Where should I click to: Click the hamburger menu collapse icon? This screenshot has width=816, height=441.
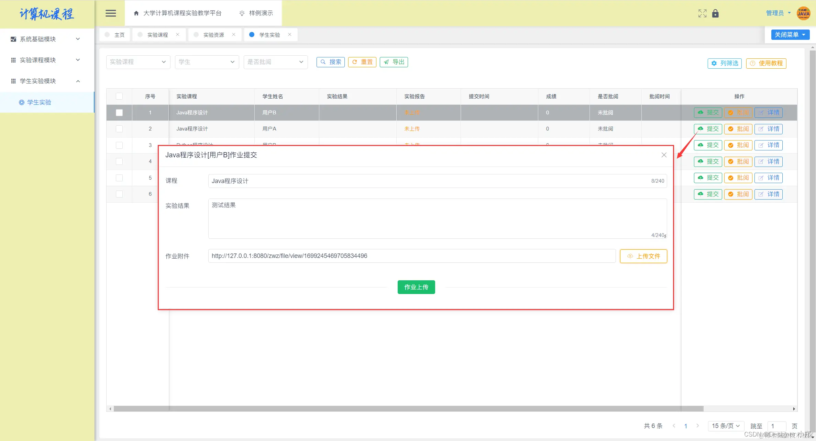tap(110, 13)
